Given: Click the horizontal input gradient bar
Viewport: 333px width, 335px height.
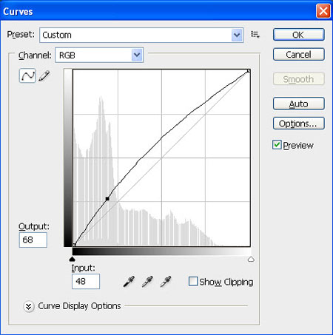Looking at the screenshot, I should [x=161, y=251].
